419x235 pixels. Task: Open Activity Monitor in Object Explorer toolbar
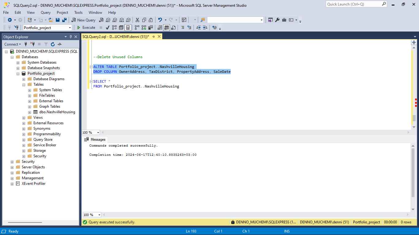coord(60,44)
